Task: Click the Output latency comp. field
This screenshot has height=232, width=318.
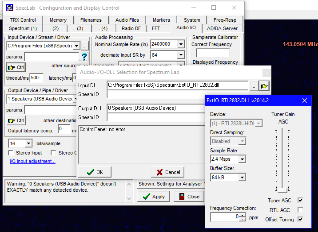Action: click(x=64, y=129)
